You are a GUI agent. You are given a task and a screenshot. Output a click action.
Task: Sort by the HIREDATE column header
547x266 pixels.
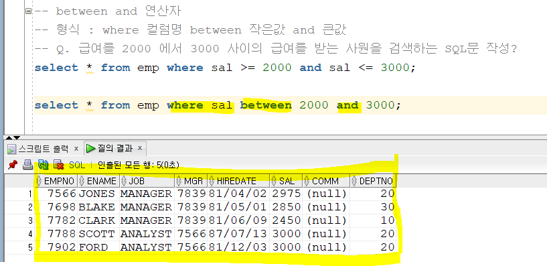tap(238, 181)
